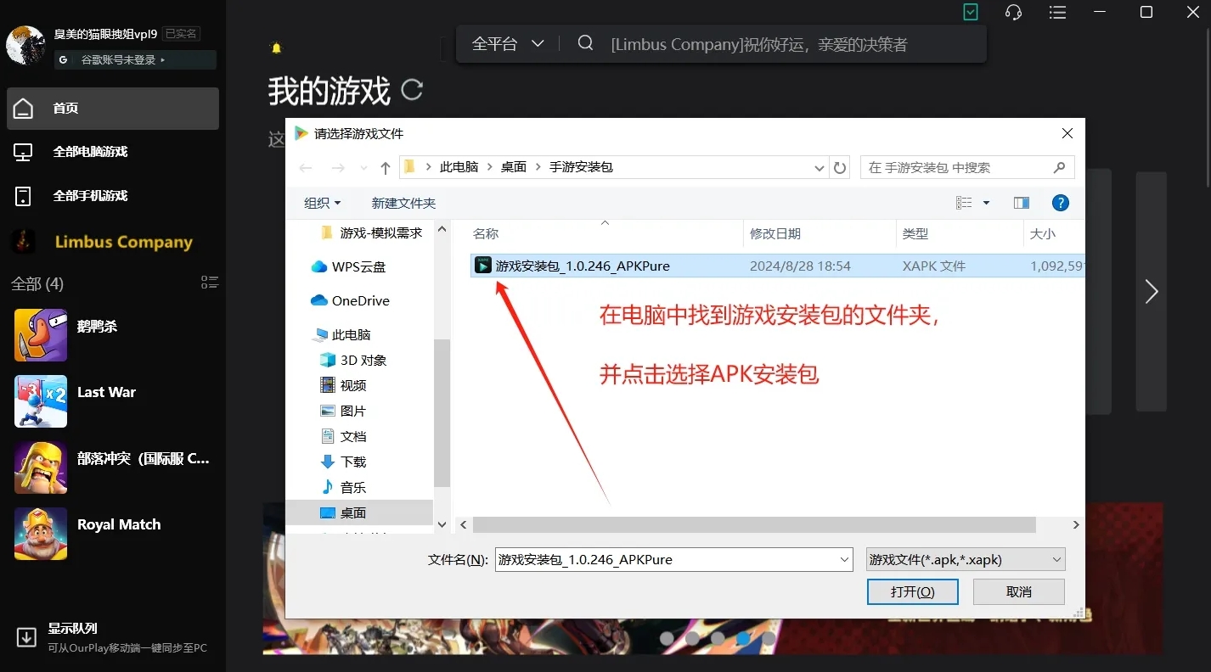Select WPS云盘 in navigation tree

[x=348, y=266]
